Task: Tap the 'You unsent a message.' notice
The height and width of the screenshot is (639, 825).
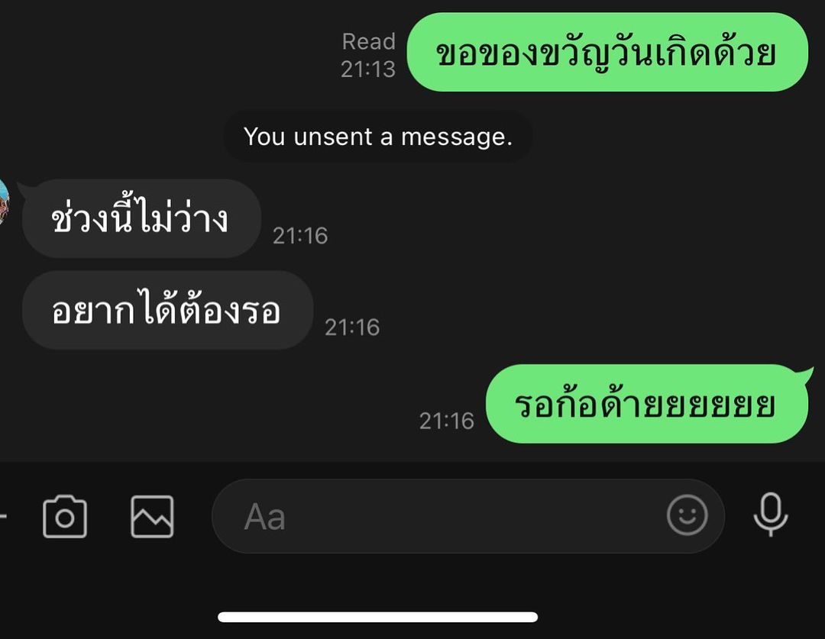Action: (378, 137)
